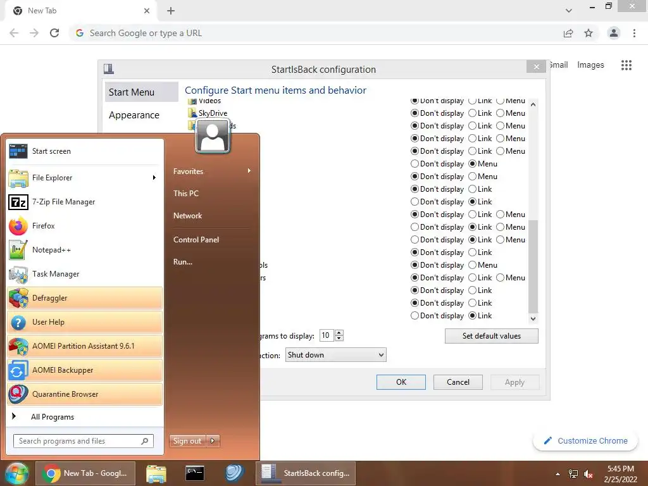Open Chrome tab search chevron
Viewport: 648px width, 486px height.
pos(569,11)
